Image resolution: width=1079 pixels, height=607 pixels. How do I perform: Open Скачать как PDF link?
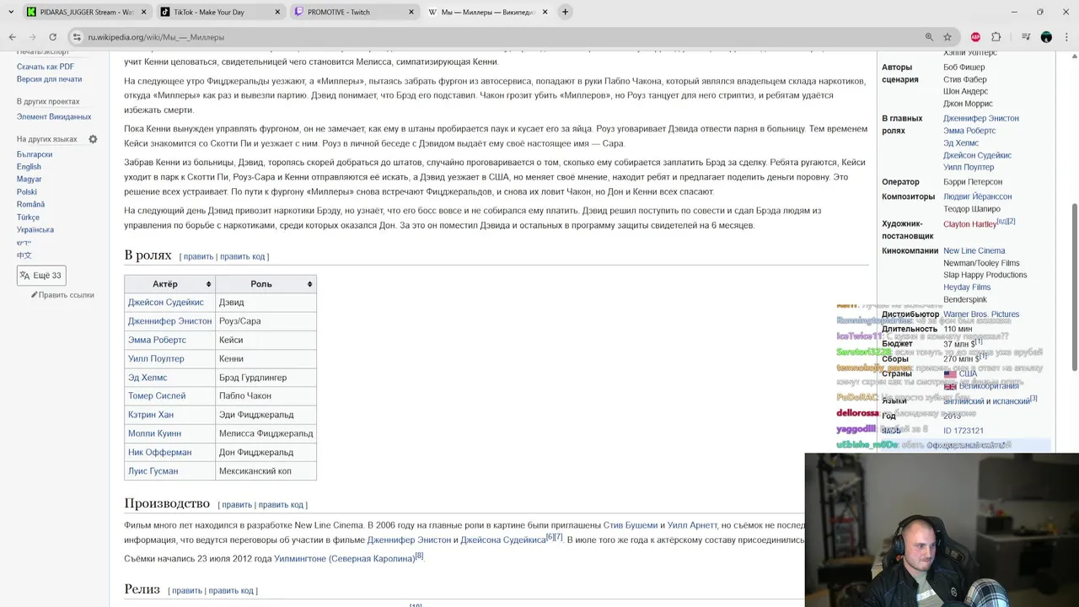tap(46, 67)
